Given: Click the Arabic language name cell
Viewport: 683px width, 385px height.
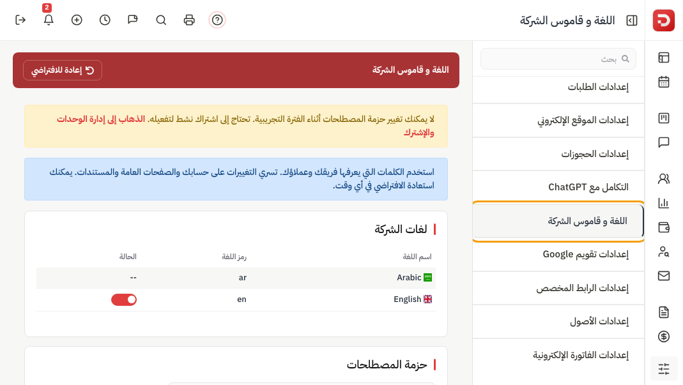Looking at the screenshot, I should [x=414, y=278].
